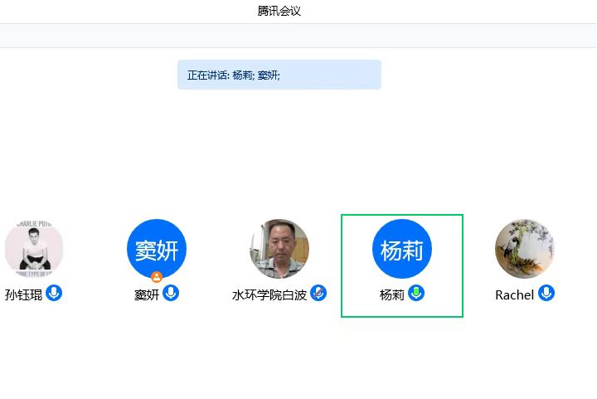The width and height of the screenshot is (597, 399).
Task: Select the blue 杨莉 avatar circle
Action: tap(402, 248)
